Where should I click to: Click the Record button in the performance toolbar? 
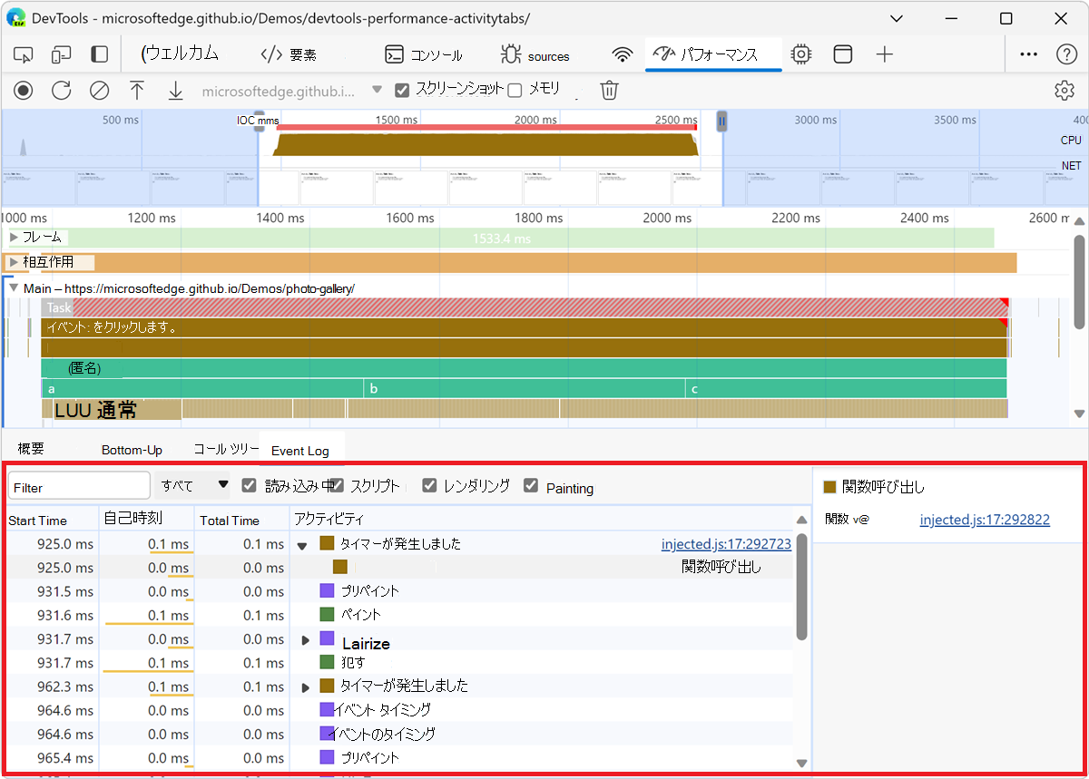24,90
